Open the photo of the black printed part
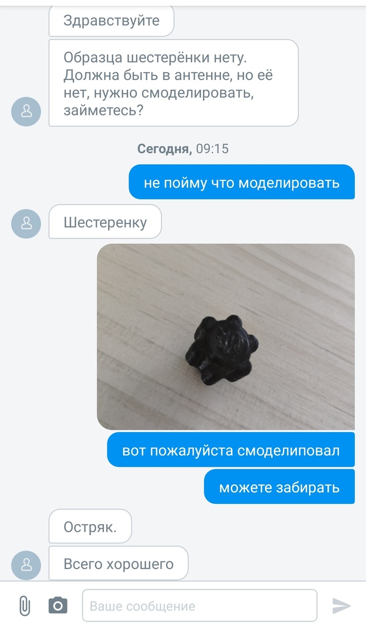Screen dimensions: 366x630 pyautogui.click(x=226, y=337)
